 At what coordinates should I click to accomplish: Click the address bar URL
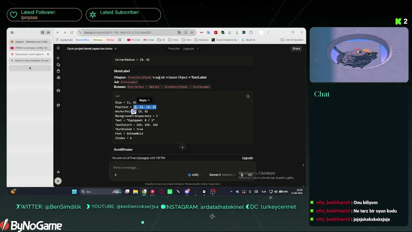click(117, 33)
